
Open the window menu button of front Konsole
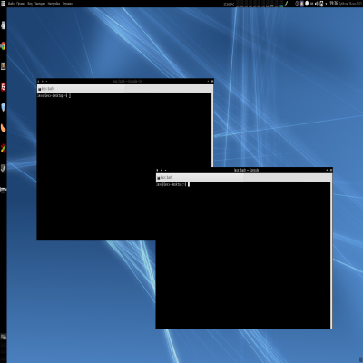(x=157, y=170)
